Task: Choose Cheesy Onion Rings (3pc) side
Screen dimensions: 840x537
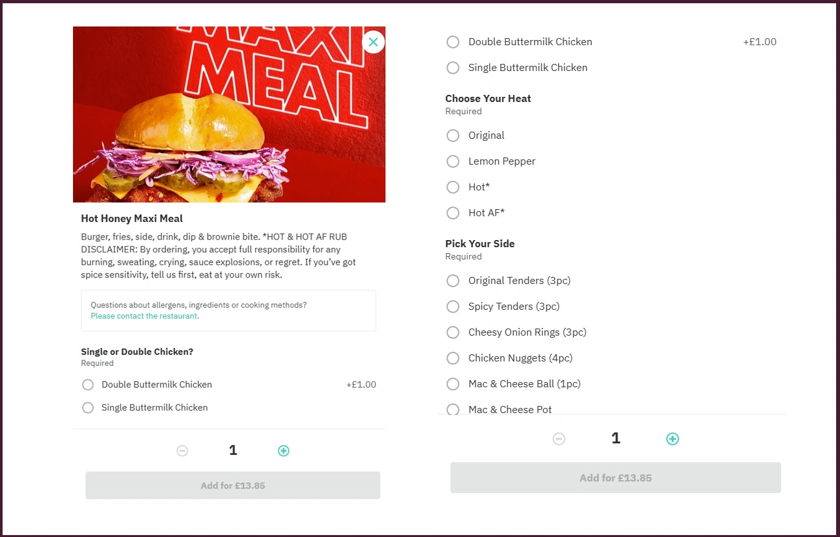Action: tap(611, 332)
